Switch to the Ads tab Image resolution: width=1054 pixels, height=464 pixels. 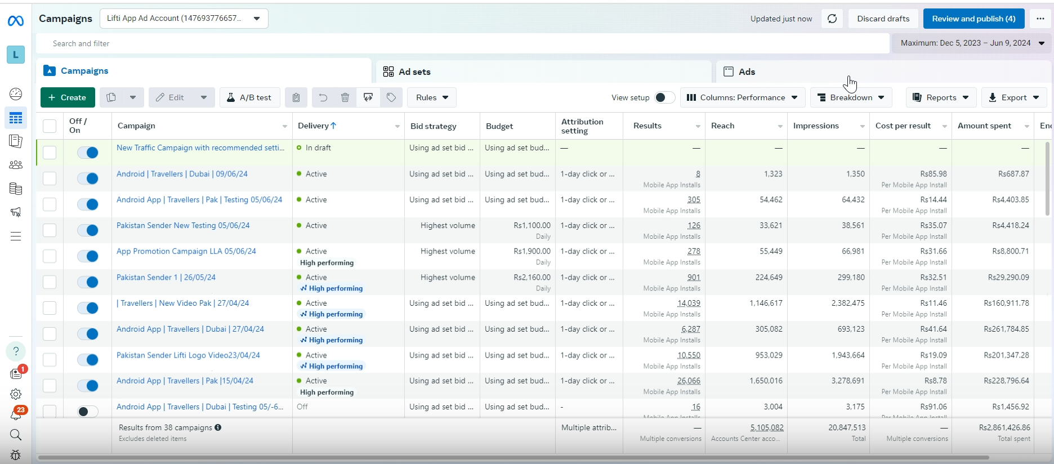tap(747, 72)
